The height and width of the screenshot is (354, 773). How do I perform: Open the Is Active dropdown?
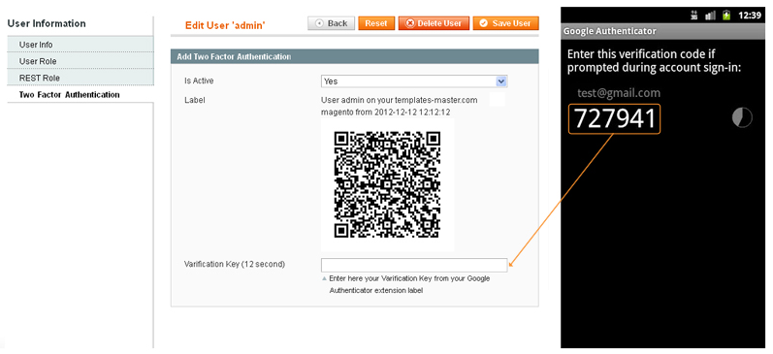pyautogui.click(x=414, y=81)
